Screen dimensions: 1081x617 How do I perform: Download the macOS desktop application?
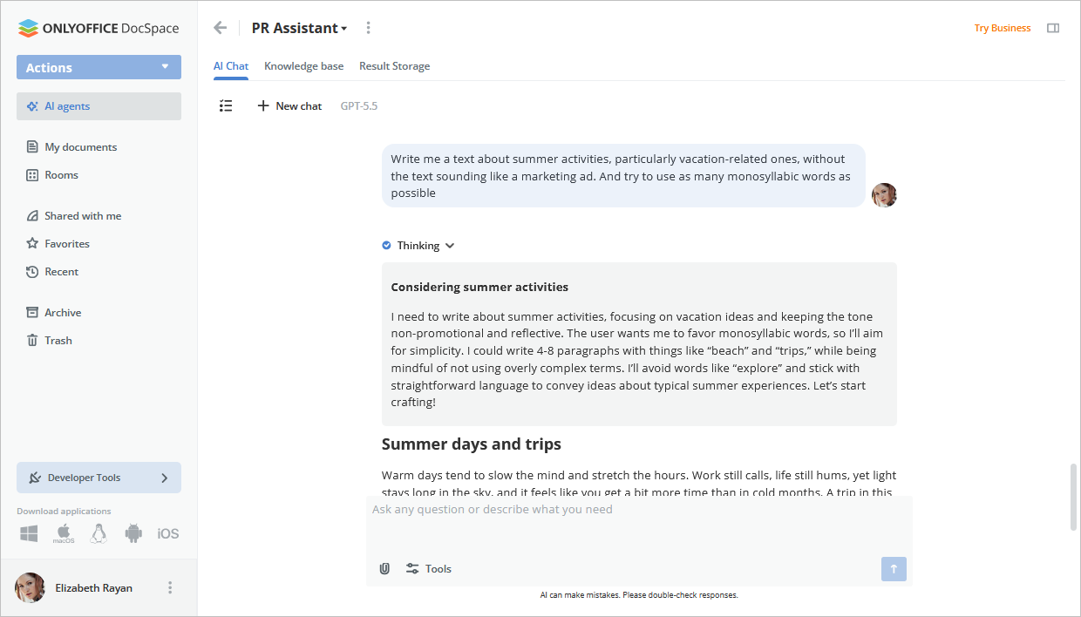point(64,533)
